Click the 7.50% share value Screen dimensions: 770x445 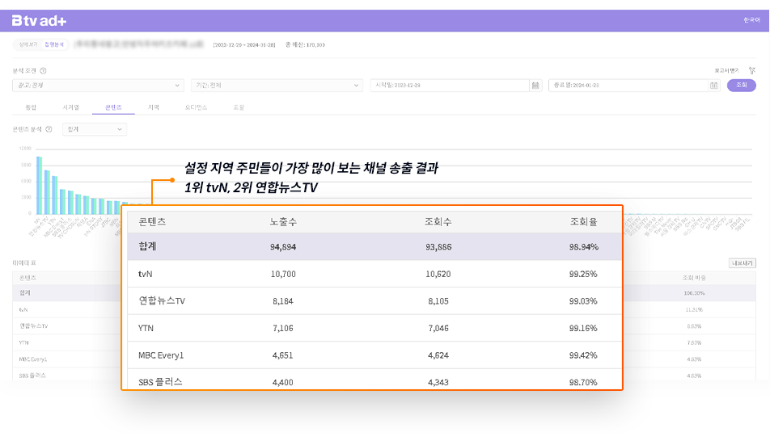(694, 342)
